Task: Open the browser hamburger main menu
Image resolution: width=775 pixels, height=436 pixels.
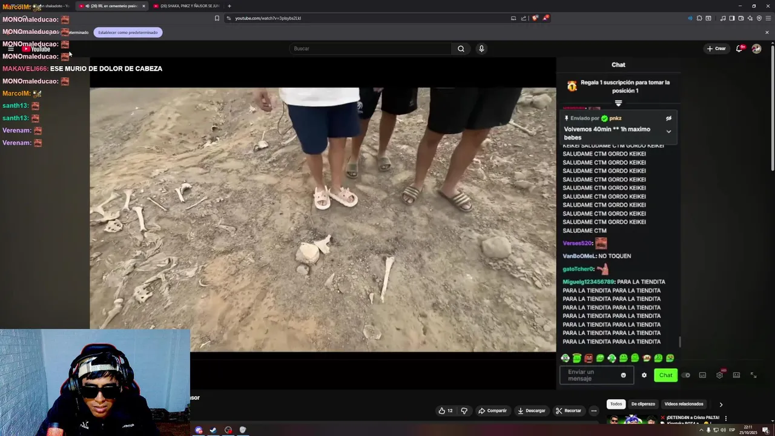Action: coord(768,18)
